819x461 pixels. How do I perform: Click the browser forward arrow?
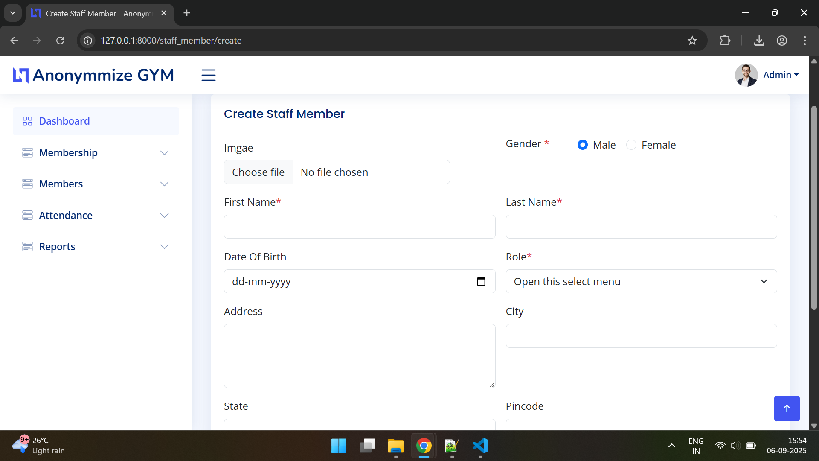(x=37, y=41)
